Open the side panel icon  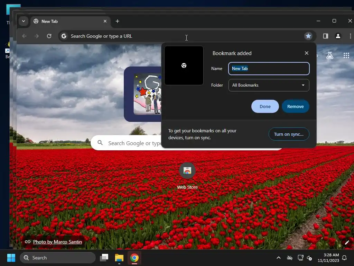pyautogui.click(x=325, y=36)
